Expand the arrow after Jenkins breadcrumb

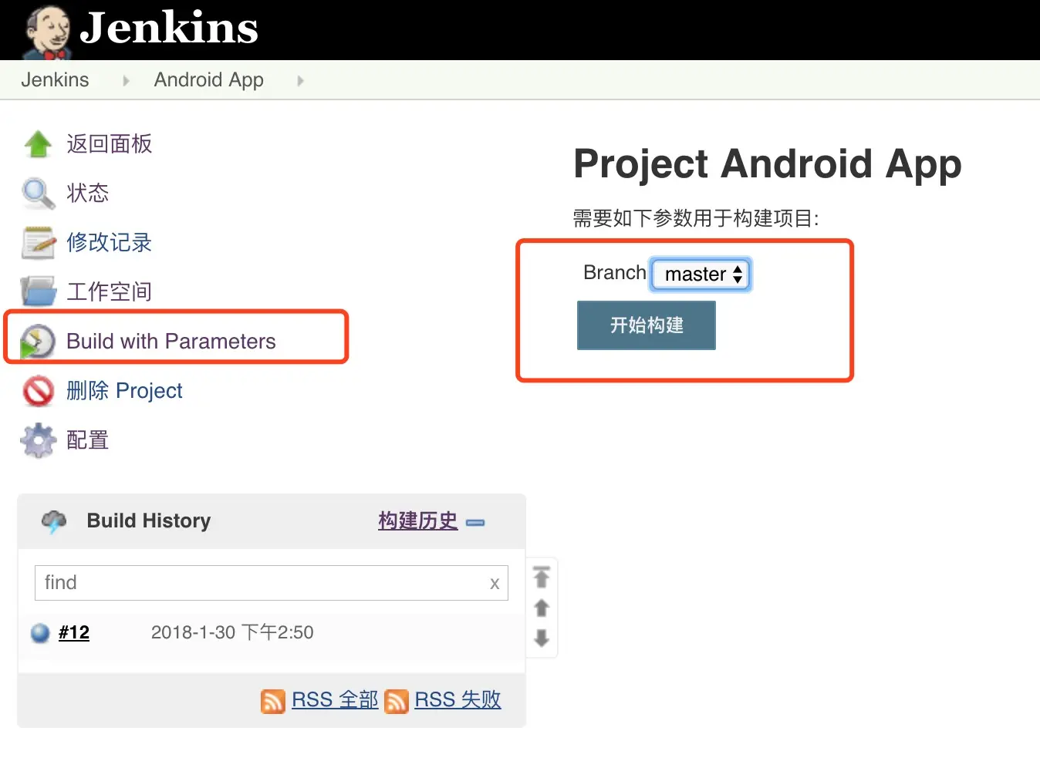click(x=126, y=80)
